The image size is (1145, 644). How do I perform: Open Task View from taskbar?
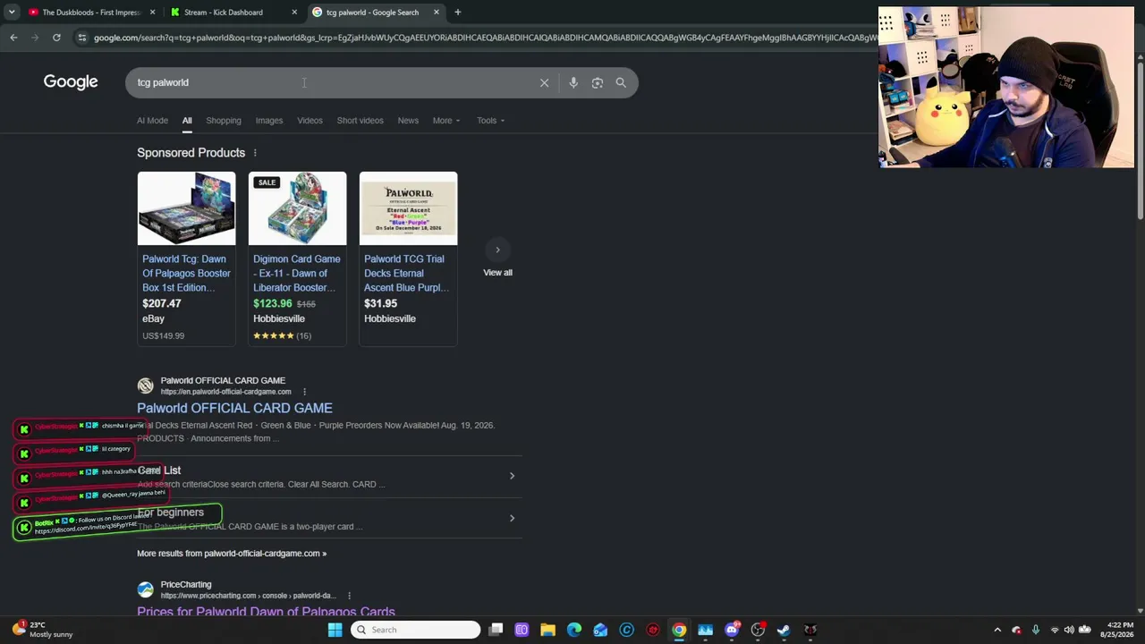click(x=496, y=630)
